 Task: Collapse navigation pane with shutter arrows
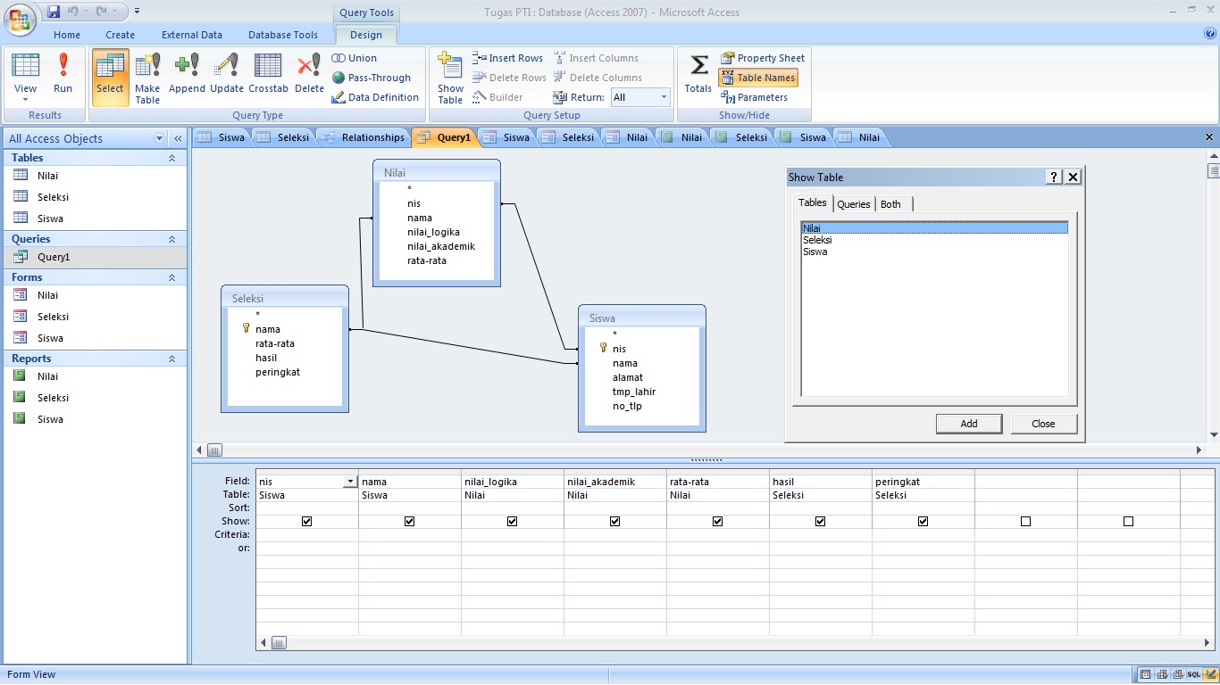(178, 138)
